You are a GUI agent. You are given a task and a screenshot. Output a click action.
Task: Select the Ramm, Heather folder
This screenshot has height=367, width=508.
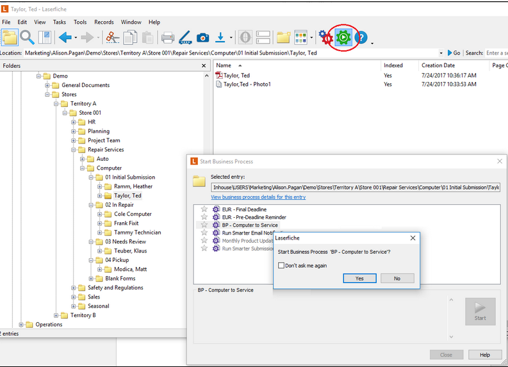pyautogui.click(x=133, y=186)
